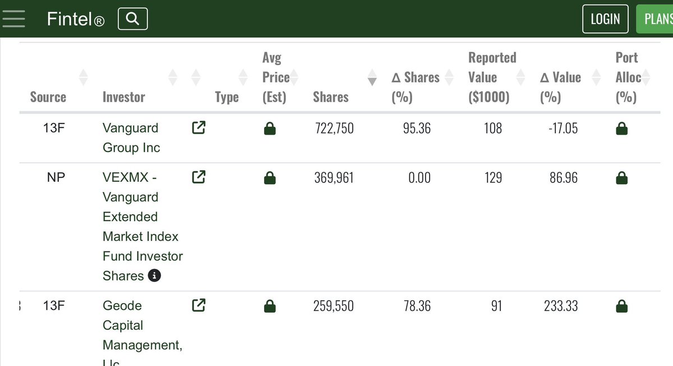Open the Vanguard Group Inc investor link
This screenshot has height=366, width=673.
[131, 138]
